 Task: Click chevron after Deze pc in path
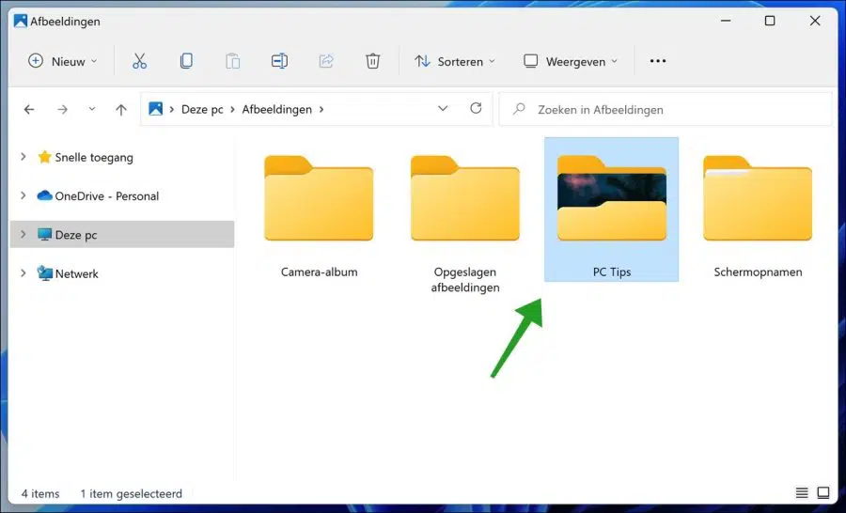tap(232, 110)
